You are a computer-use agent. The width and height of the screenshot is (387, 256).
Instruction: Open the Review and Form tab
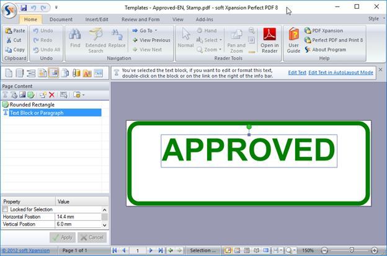(x=141, y=19)
